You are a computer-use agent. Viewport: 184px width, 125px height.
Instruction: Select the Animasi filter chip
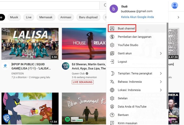pos(66,17)
